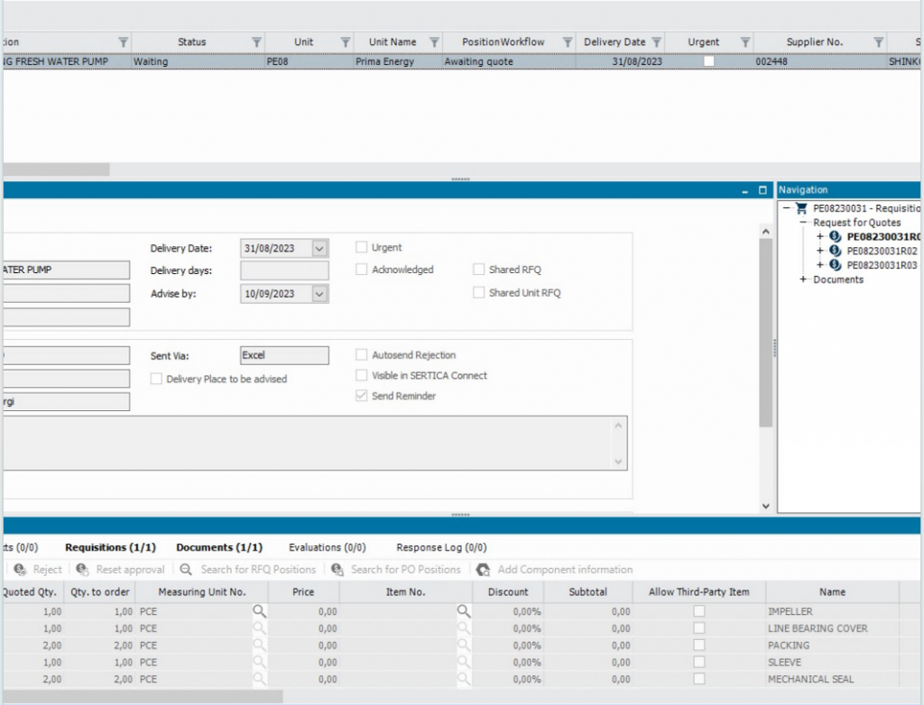Open filter on Status column
Image resolution: width=924 pixels, height=705 pixels.
click(256, 42)
